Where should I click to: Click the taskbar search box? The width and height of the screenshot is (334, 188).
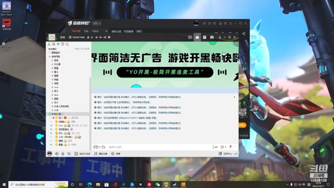pyautogui.click(x=38, y=184)
